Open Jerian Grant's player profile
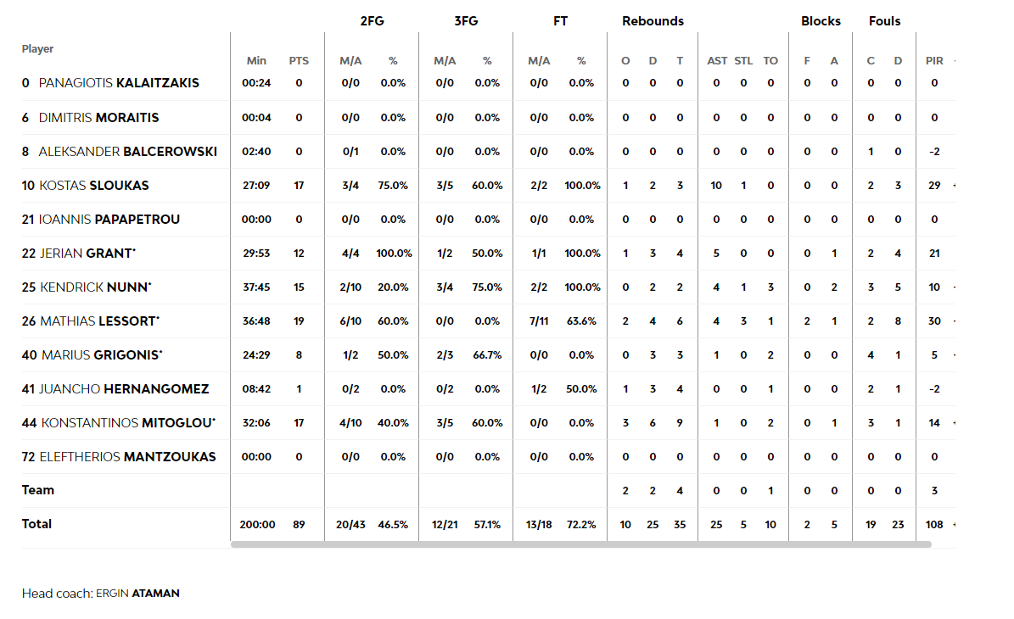 coord(87,254)
